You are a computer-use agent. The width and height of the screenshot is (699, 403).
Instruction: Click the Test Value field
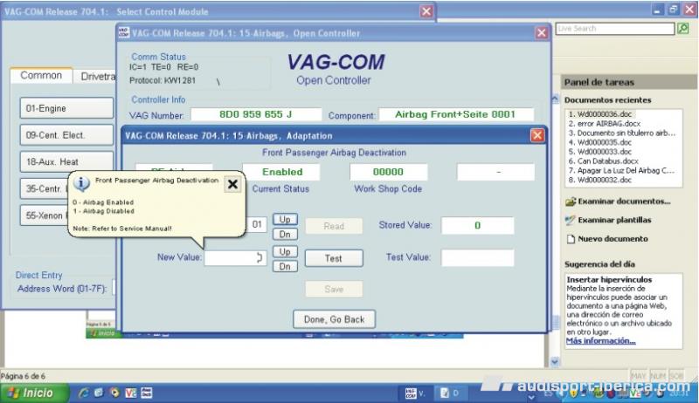click(x=477, y=258)
